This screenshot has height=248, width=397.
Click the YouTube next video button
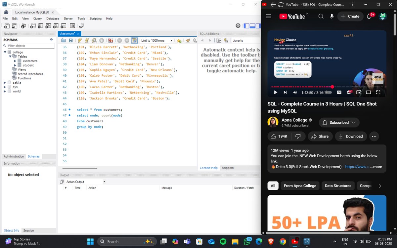(x=285, y=92)
